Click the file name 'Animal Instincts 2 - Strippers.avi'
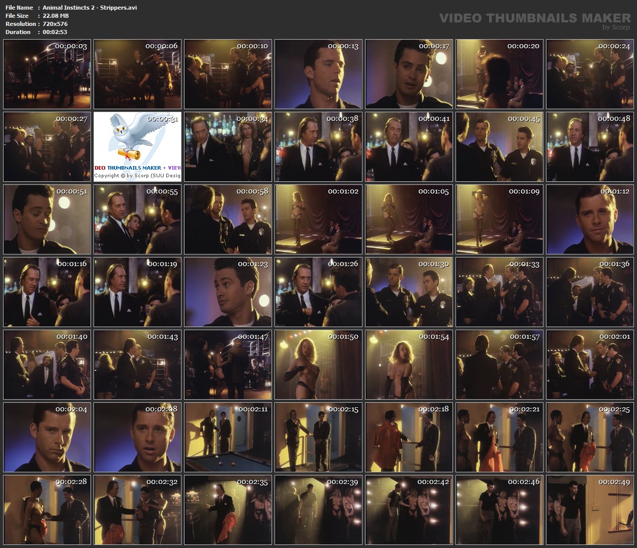637x548 pixels. 89,8
